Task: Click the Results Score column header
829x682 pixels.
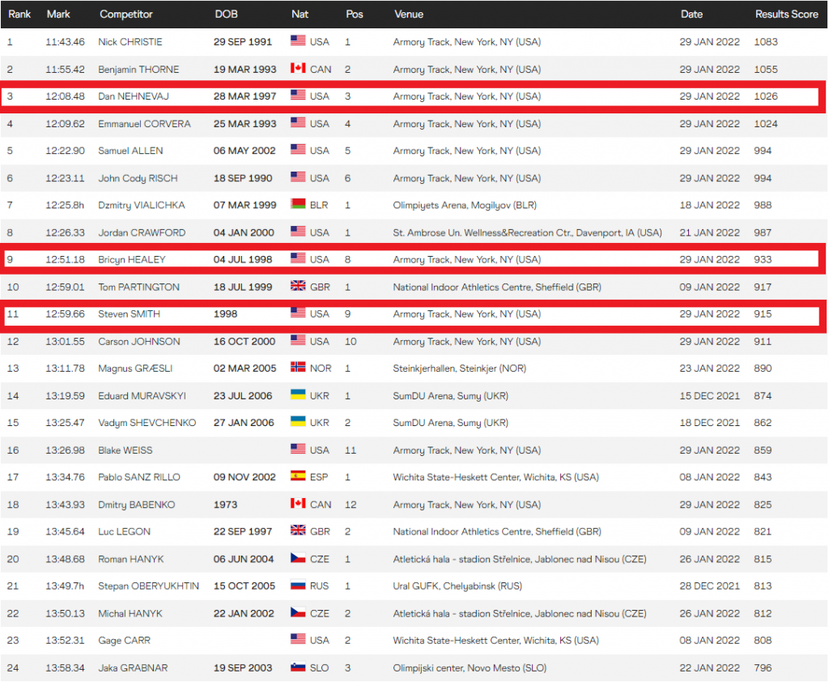Action: coord(786,15)
